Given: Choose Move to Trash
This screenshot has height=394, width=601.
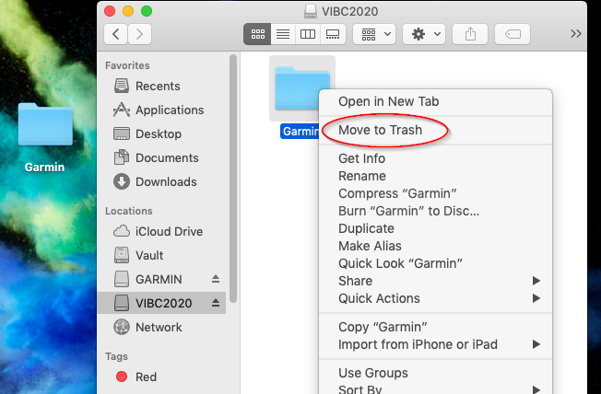Looking at the screenshot, I should (x=435, y=130).
